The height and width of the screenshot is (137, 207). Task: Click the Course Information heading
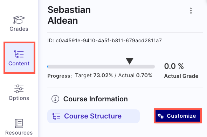coord(96,99)
